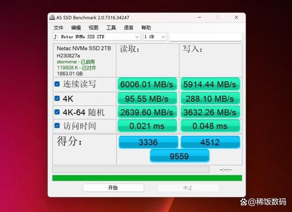Open the 视图 menu
Viewport: 292px width, 212px height.
click(94, 28)
